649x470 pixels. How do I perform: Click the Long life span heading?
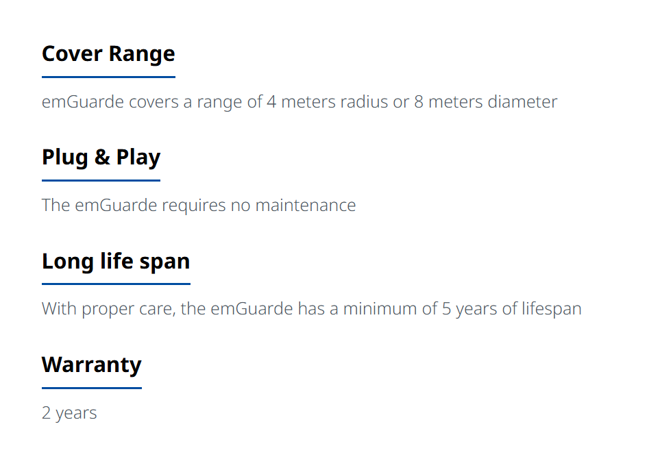coord(116,261)
